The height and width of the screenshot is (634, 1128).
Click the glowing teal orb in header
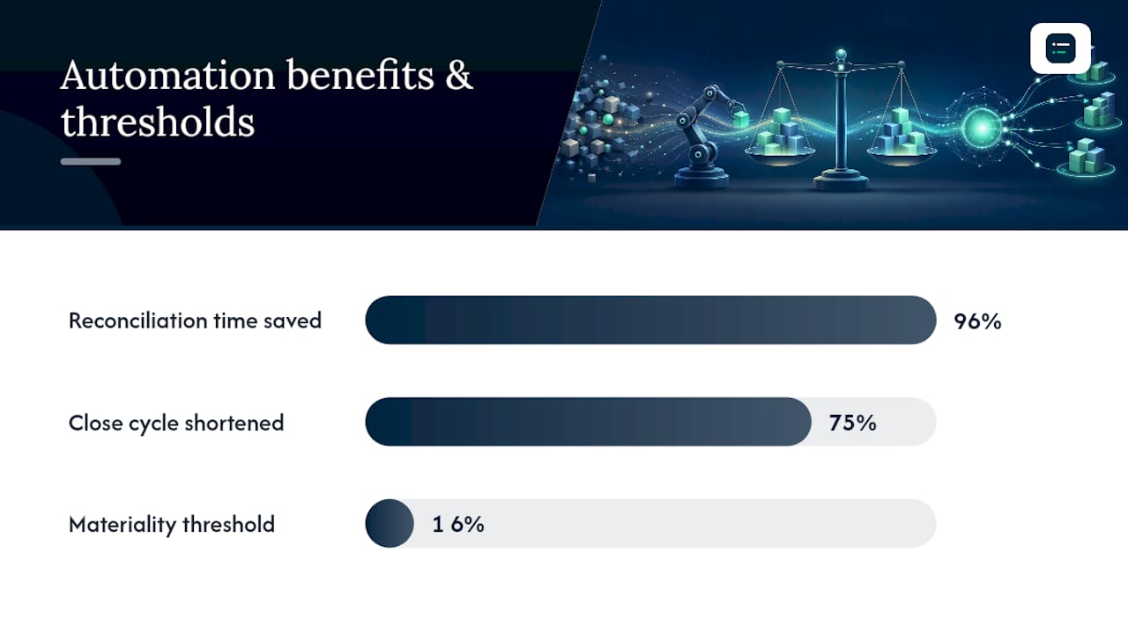point(978,130)
